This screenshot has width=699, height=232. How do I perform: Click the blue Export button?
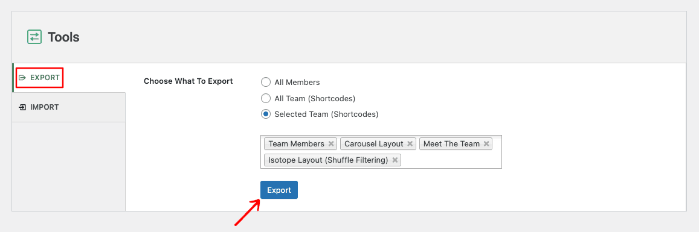pyautogui.click(x=279, y=190)
